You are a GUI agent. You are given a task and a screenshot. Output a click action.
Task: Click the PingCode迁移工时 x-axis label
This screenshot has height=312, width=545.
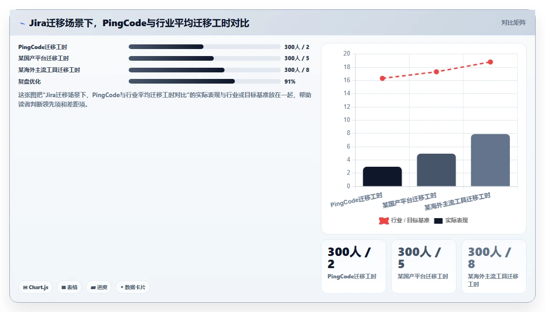(356, 200)
